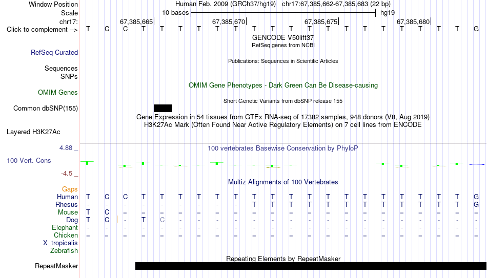Click the 'SNPs' track label
This screenshot has height=278, width=487.
(x=69, y=76)
